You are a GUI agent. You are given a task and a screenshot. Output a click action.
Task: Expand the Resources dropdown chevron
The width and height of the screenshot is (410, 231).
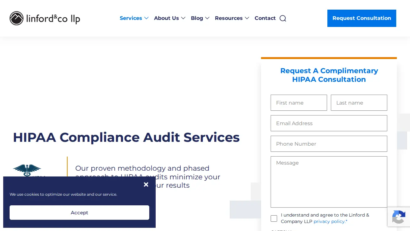click(247, 18)
